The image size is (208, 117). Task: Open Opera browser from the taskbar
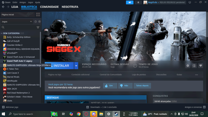pos(86,114)
